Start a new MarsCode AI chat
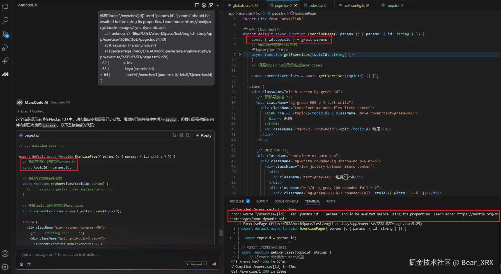501x274 pixels. click(x=197, y=5)
